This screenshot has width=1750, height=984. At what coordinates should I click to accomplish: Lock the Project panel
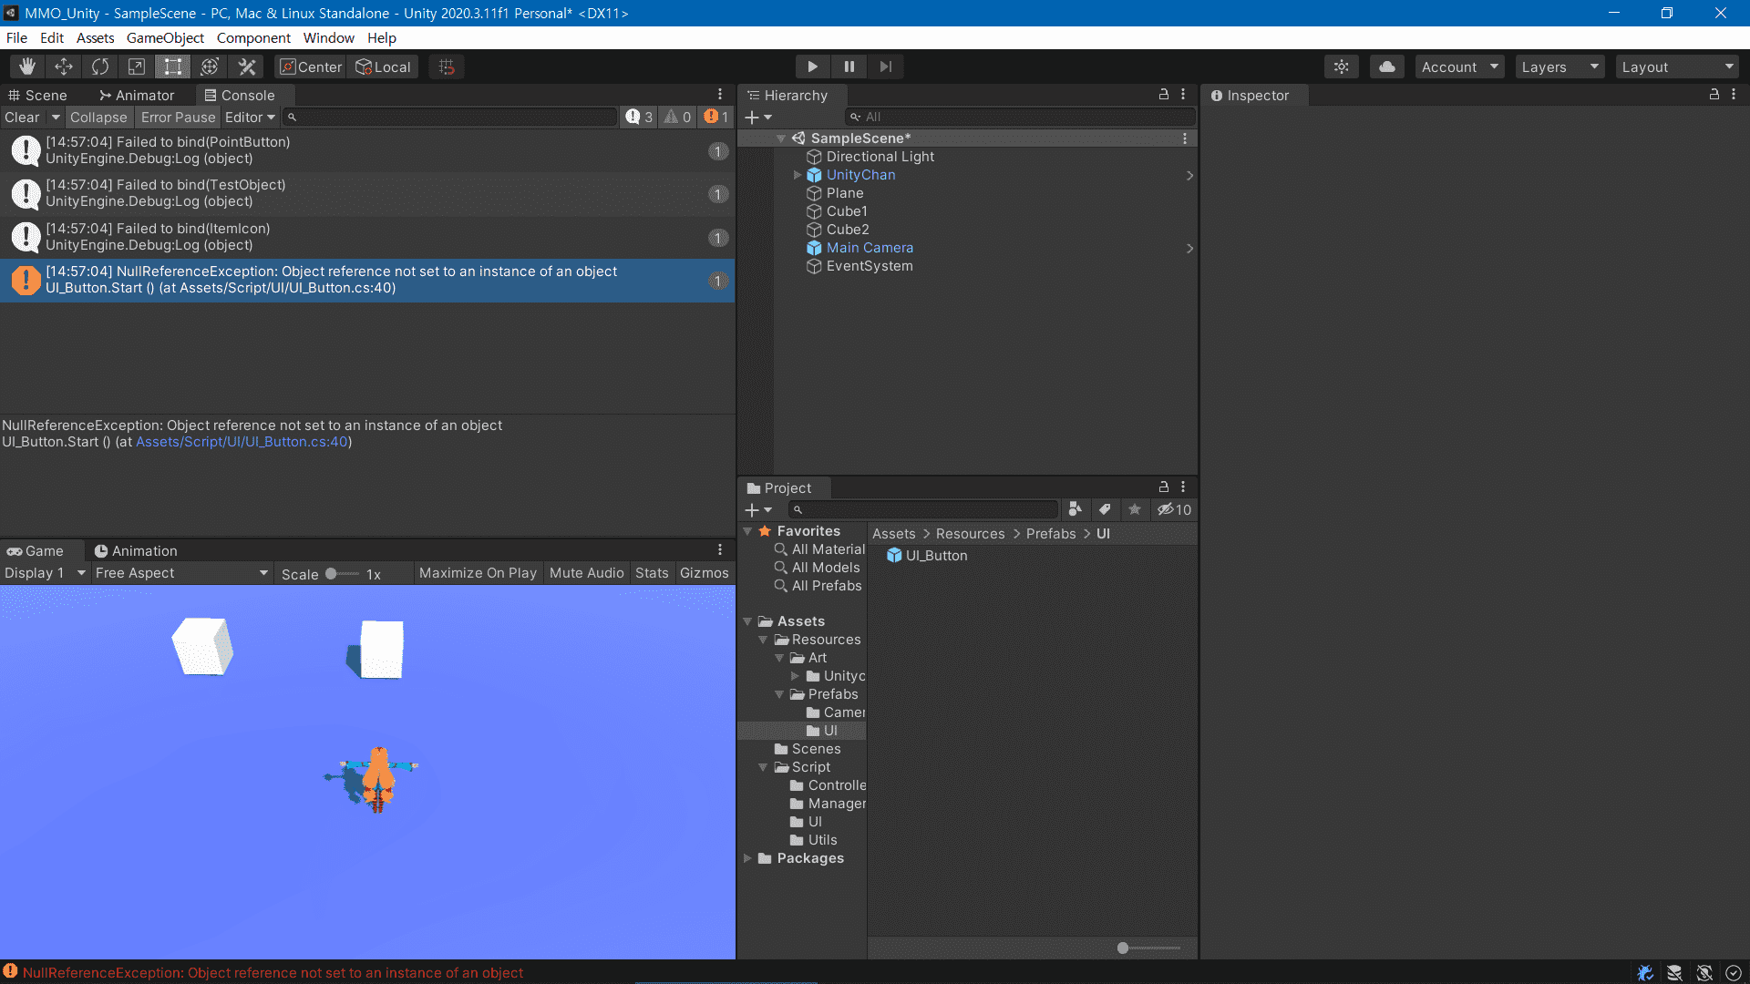pyautogui.click(x=1164, y=487)
